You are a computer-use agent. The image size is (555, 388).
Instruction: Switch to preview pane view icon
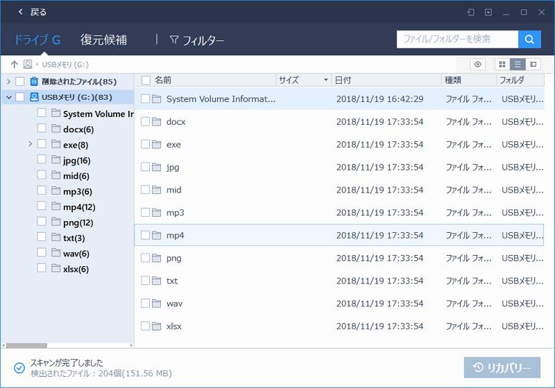533,64
